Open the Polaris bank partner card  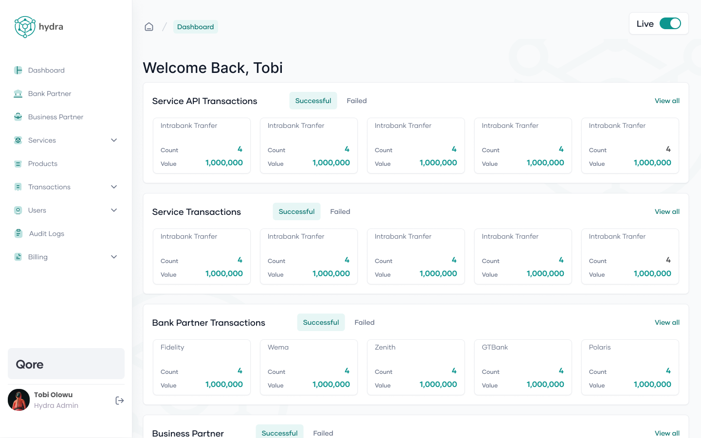(x=630, y=367)
